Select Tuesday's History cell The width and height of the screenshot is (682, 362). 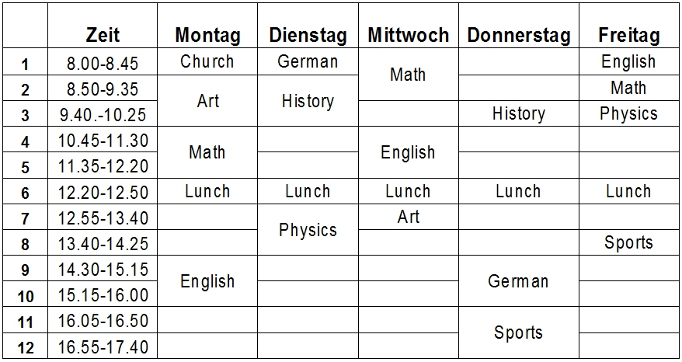tap(308, 101)
